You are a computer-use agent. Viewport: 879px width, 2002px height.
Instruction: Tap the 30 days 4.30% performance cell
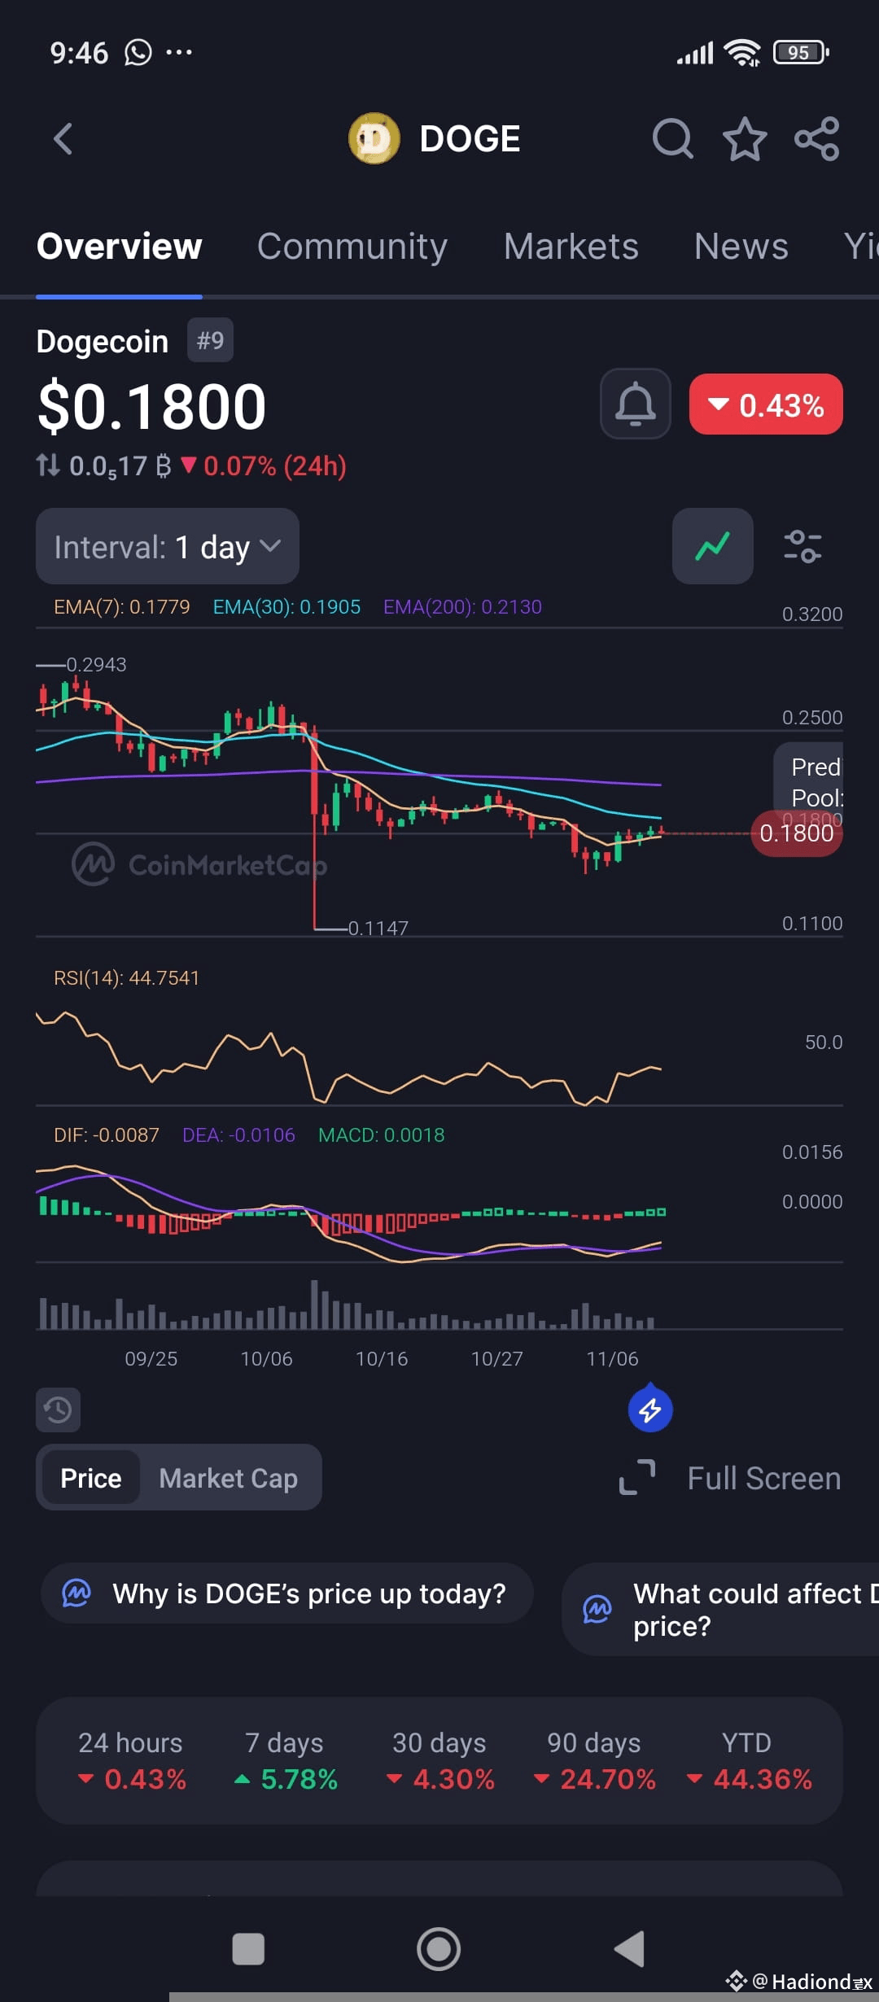[x=439, y=1761]
